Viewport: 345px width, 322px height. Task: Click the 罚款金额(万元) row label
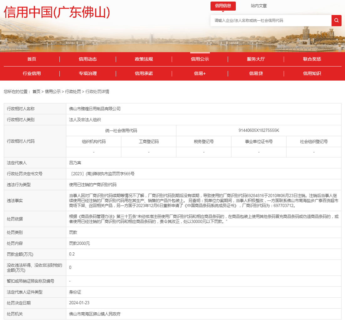(20, 254)
